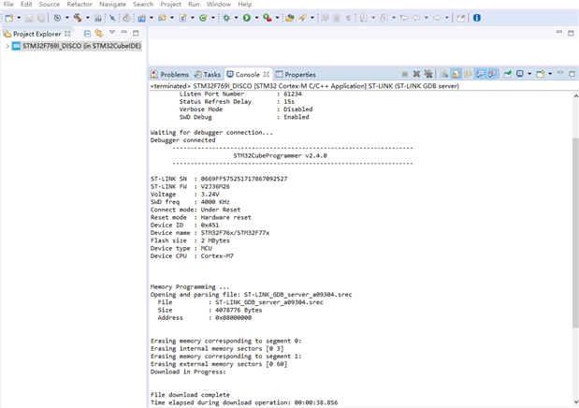The height and width of the screenshot is (408, 579).
Task: Toggle Pin Console button
Action: click(x=508, y=74)
